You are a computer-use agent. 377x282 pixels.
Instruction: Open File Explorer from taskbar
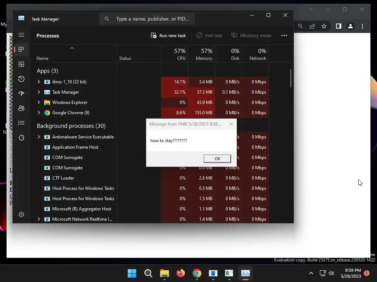(165, 273)
